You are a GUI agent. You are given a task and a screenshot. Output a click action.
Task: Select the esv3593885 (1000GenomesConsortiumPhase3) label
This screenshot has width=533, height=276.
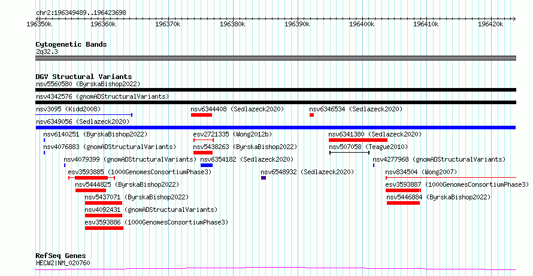140,172
